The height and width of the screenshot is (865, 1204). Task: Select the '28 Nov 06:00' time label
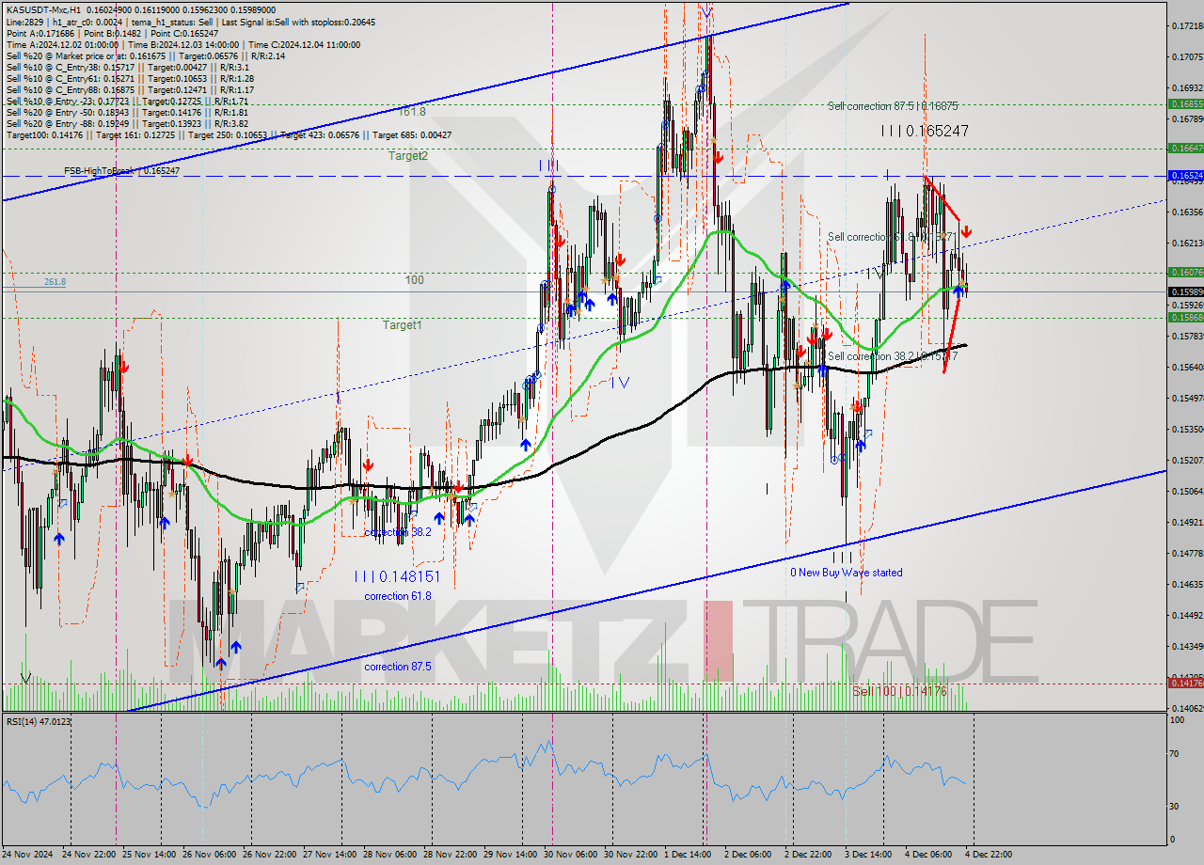pyautogui.click(x=392, y=855)
